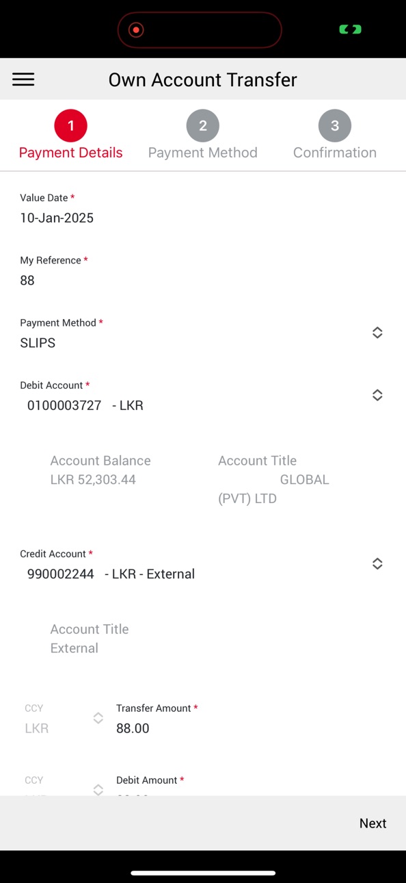This screenshot has width=406, height=883.
Task: Tap the green link status icon
Action: pyautogui.click(x=351, y=29)
